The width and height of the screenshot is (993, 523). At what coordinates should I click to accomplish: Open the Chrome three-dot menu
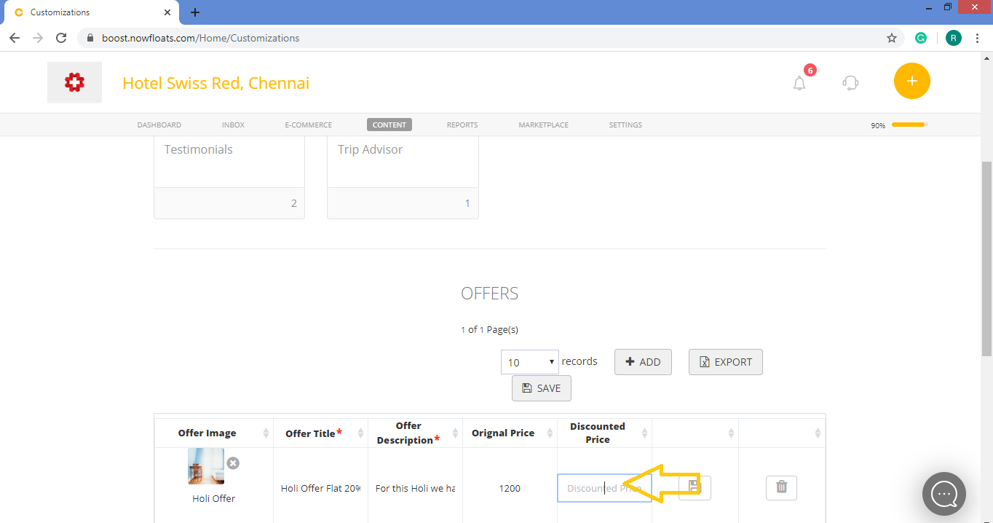point(977,38)
